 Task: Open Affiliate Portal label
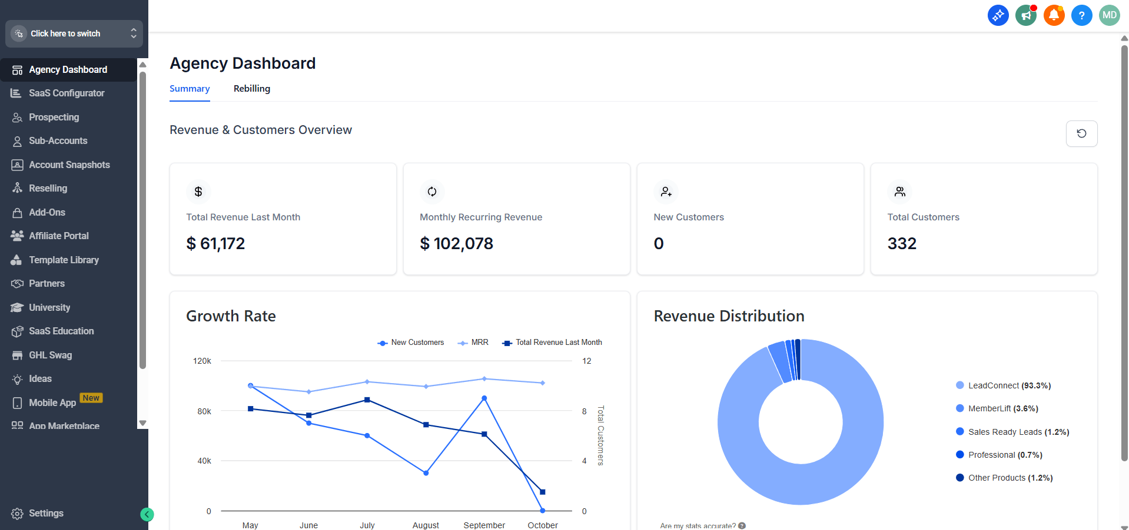coord(59,236)
